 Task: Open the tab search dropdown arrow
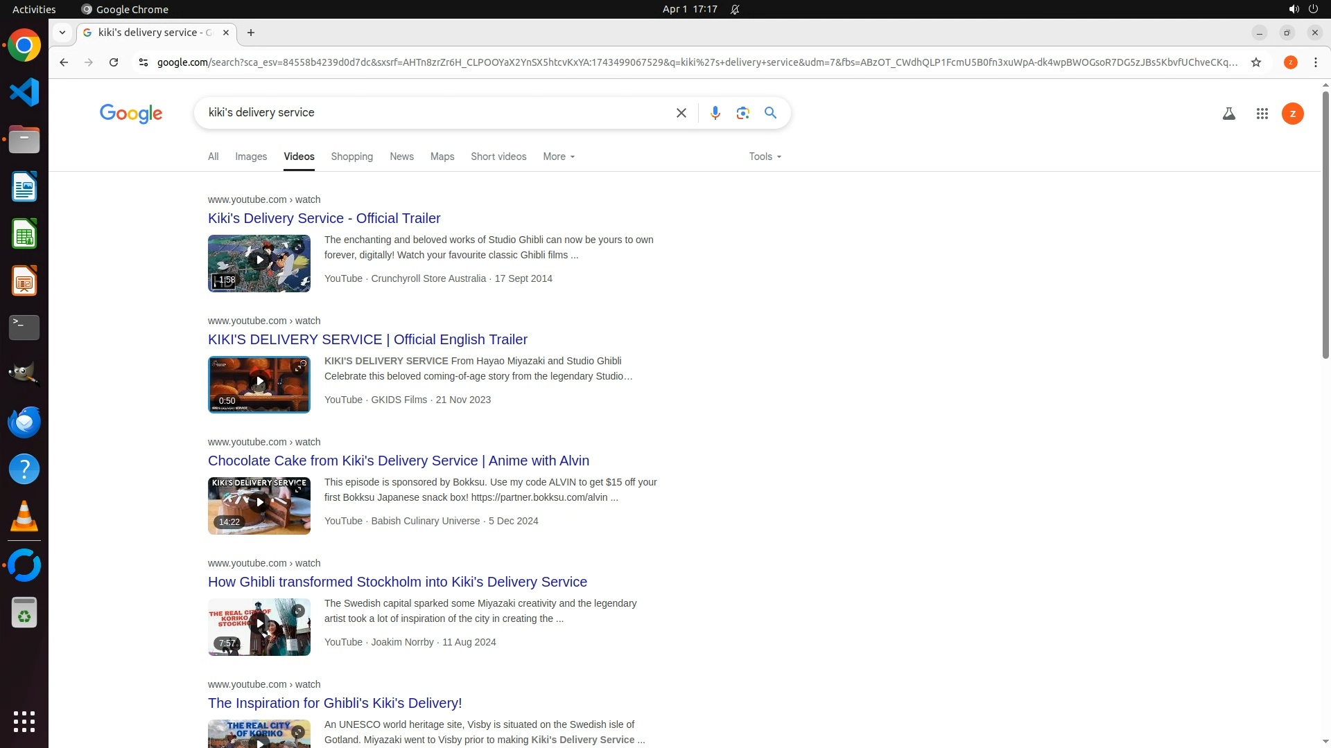pos(62,33)
